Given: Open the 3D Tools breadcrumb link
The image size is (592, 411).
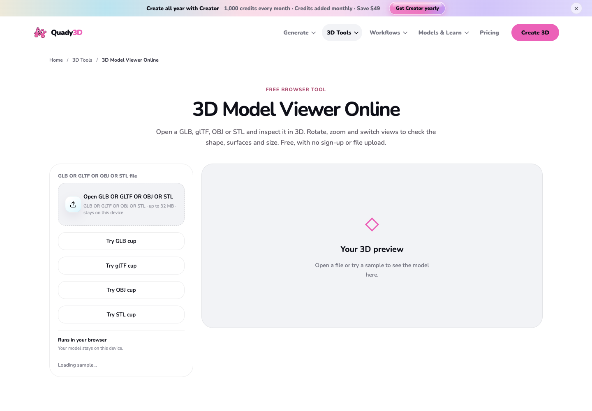Looking at the screenshot, I should (x=82, y=60).
